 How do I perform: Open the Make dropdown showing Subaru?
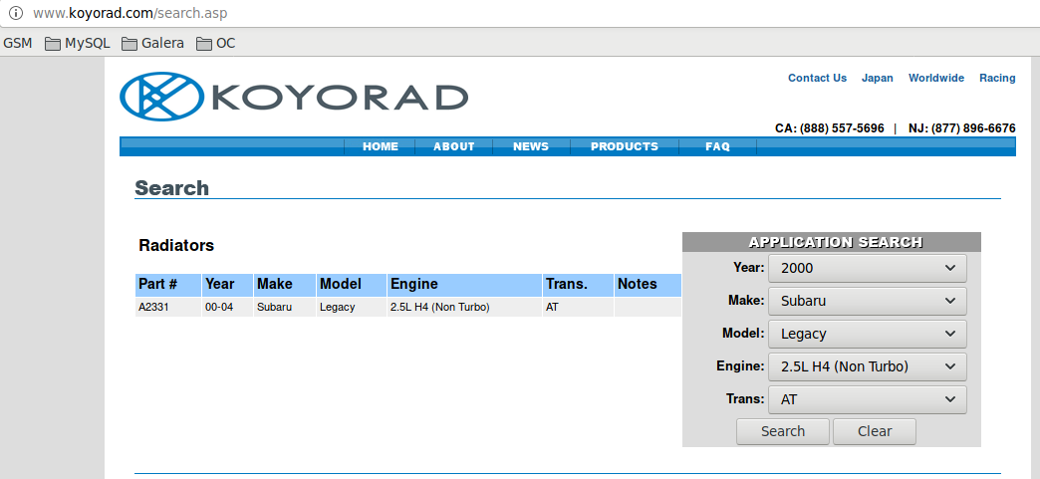(867, 301)
